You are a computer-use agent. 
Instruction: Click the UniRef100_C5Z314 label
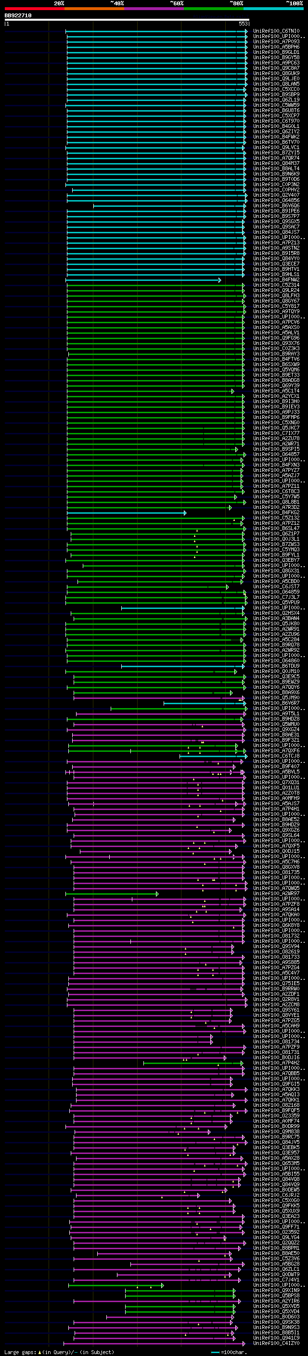pos(276,285)
